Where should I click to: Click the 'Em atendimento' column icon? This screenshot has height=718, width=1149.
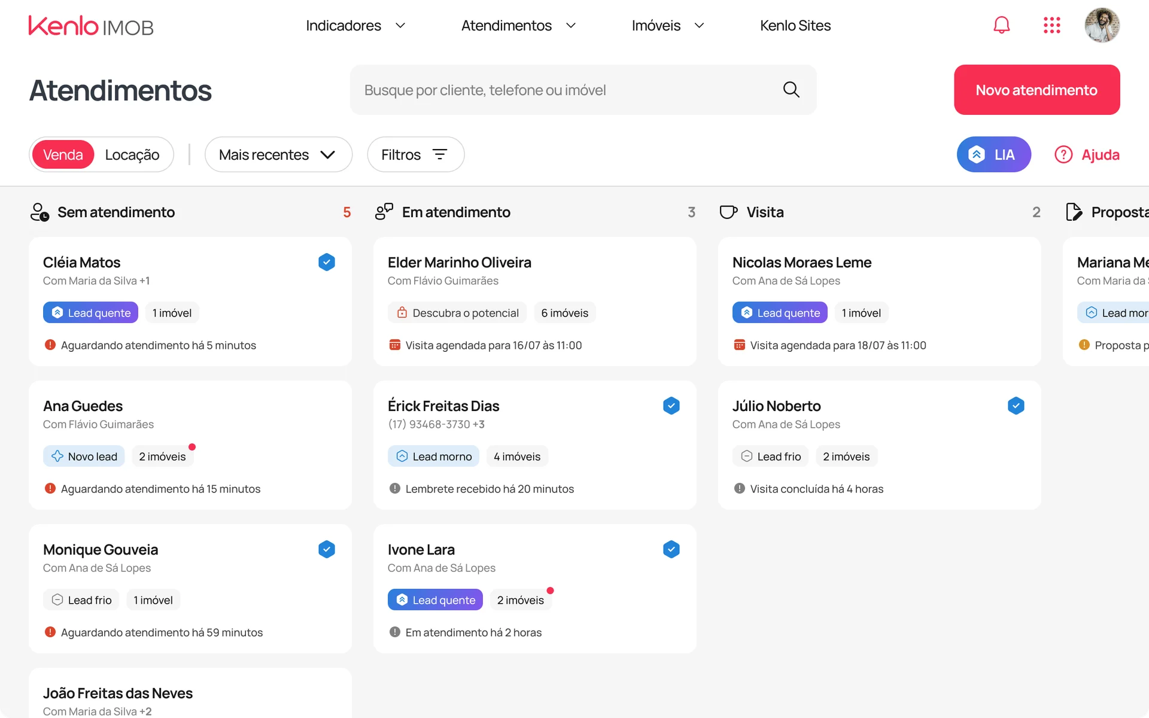(x=384, y=212)
